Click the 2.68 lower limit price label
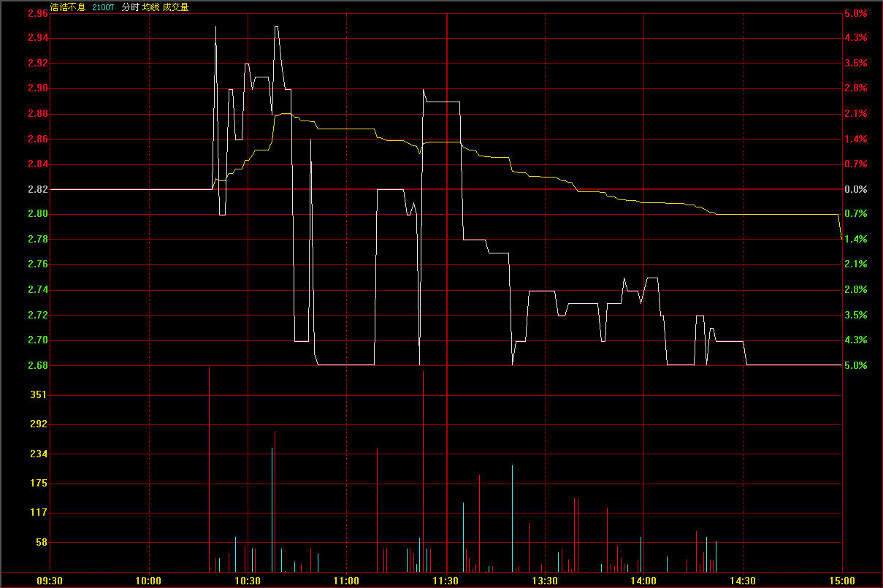The width and height of the screenshot is (883, 588). click(x=38, y=366)
